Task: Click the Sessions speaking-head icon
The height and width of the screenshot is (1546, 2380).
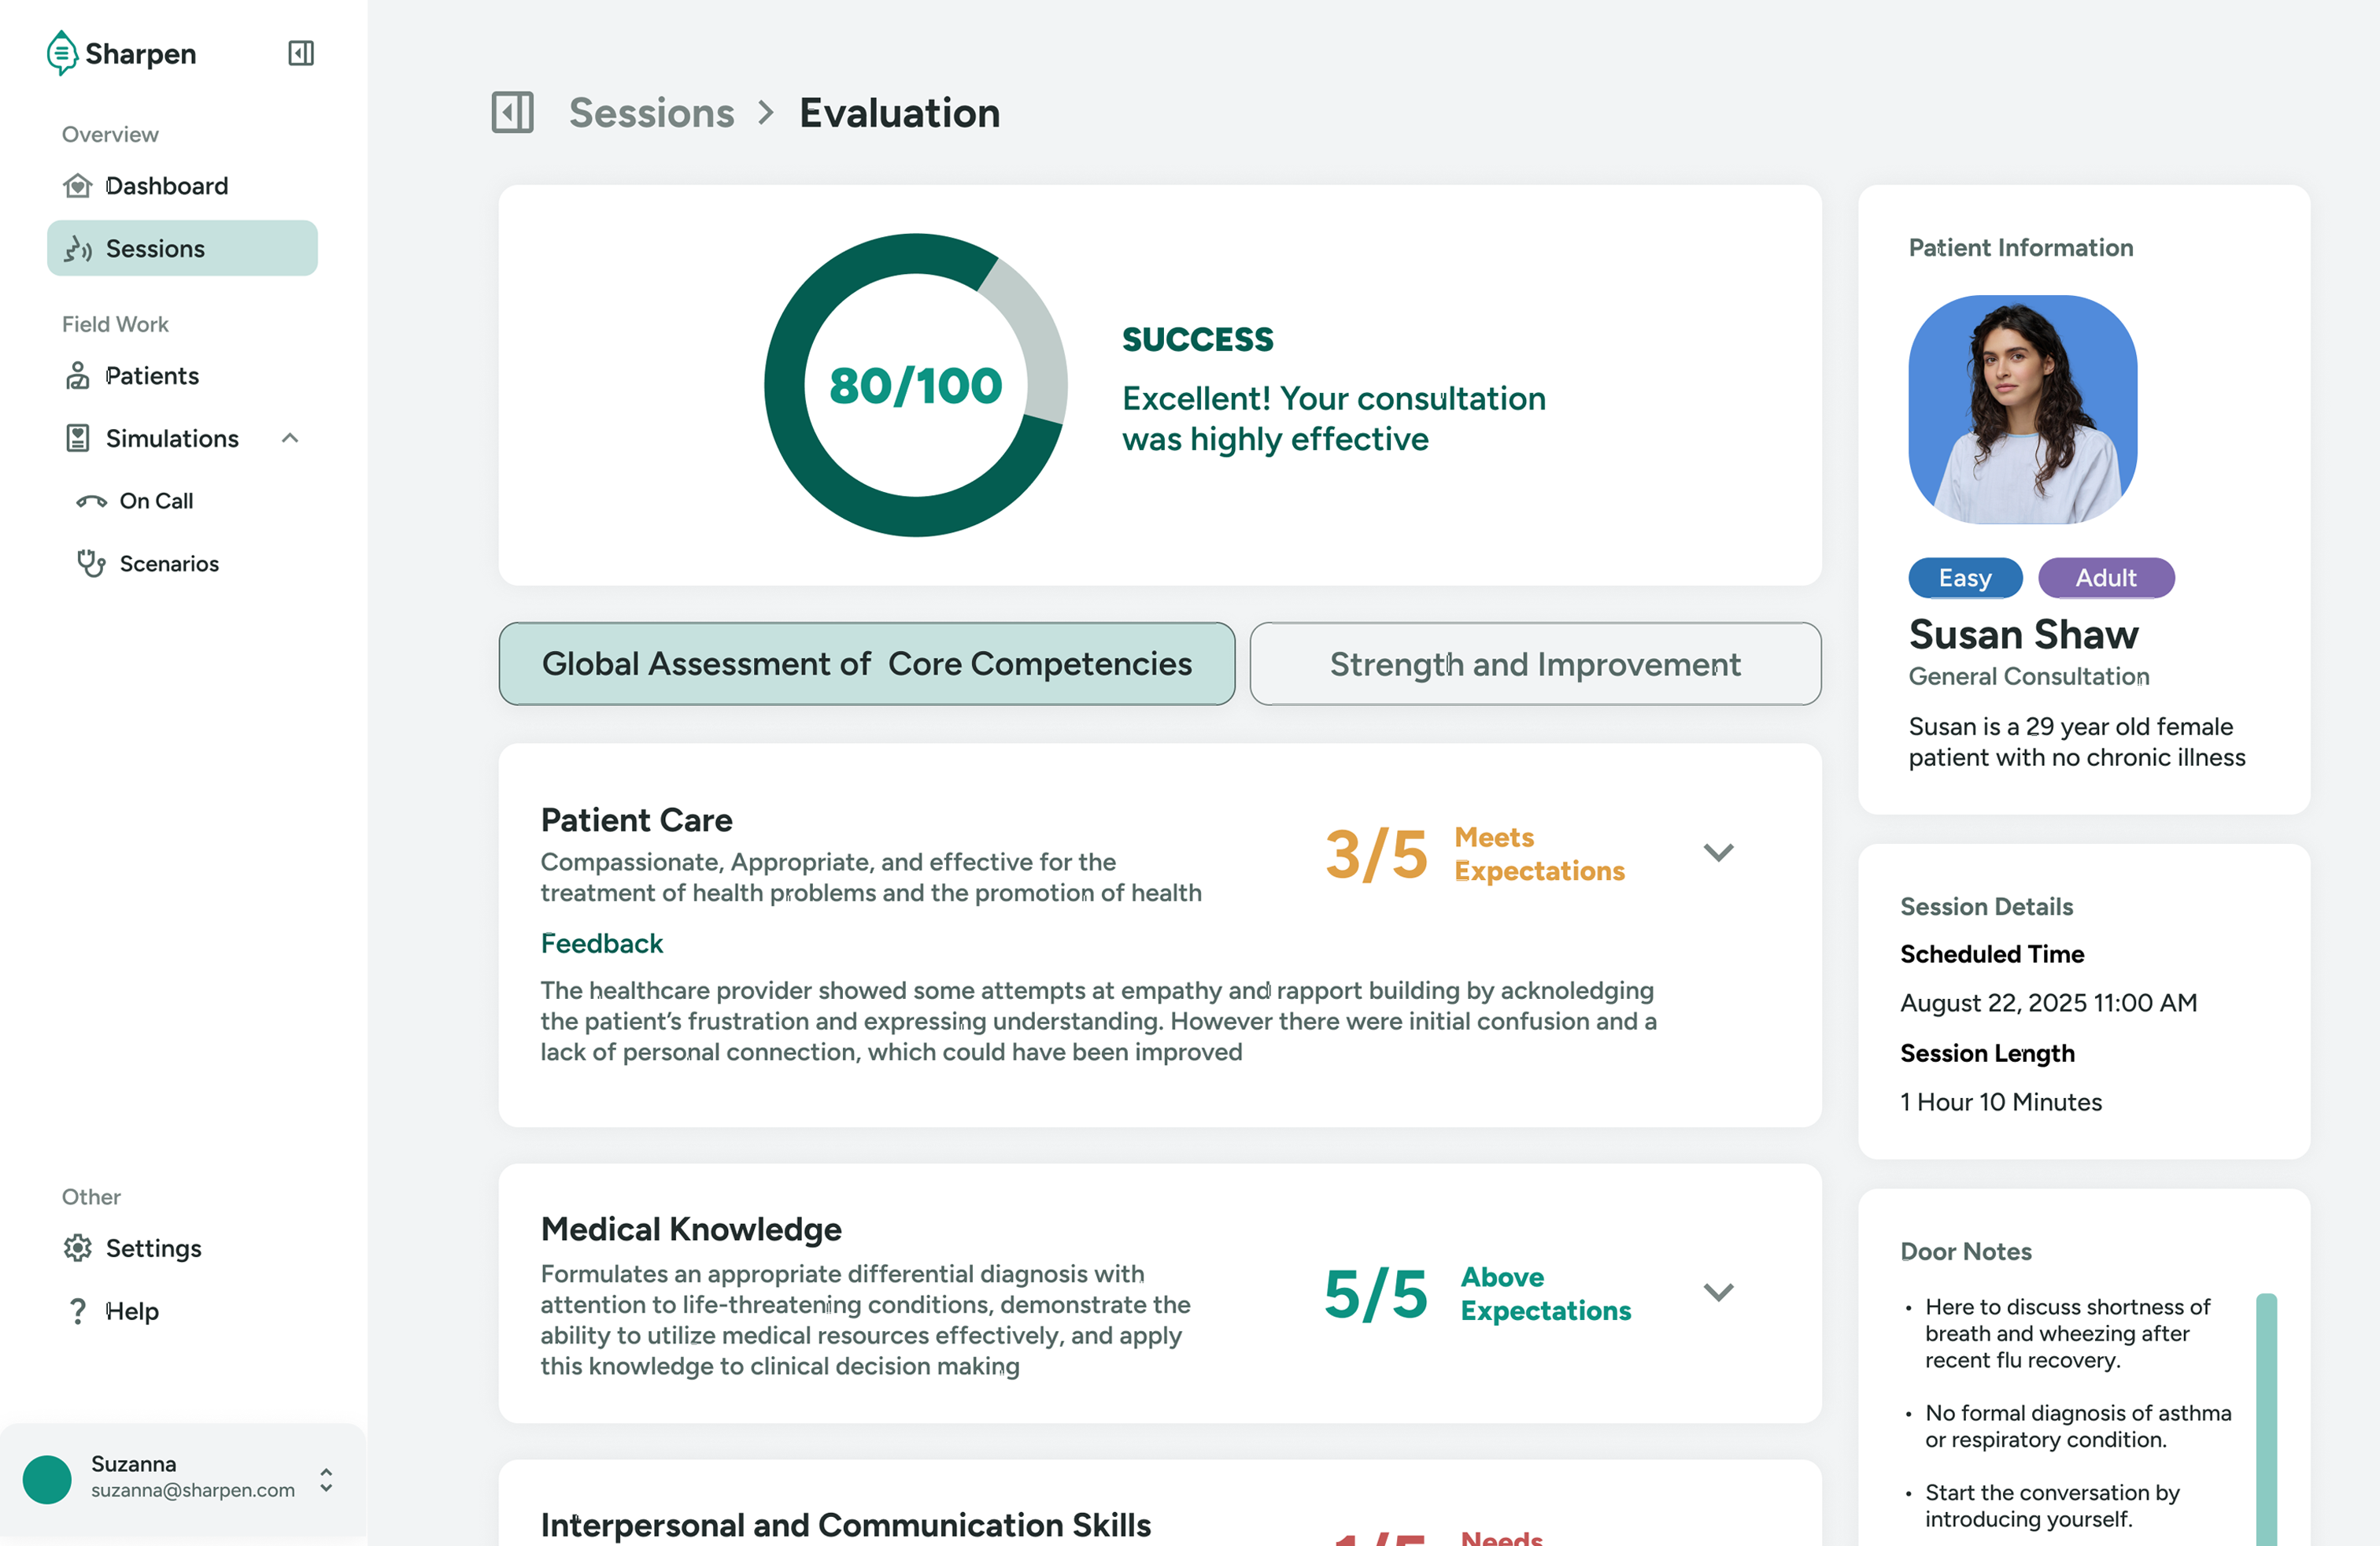Action: [78, 249]
